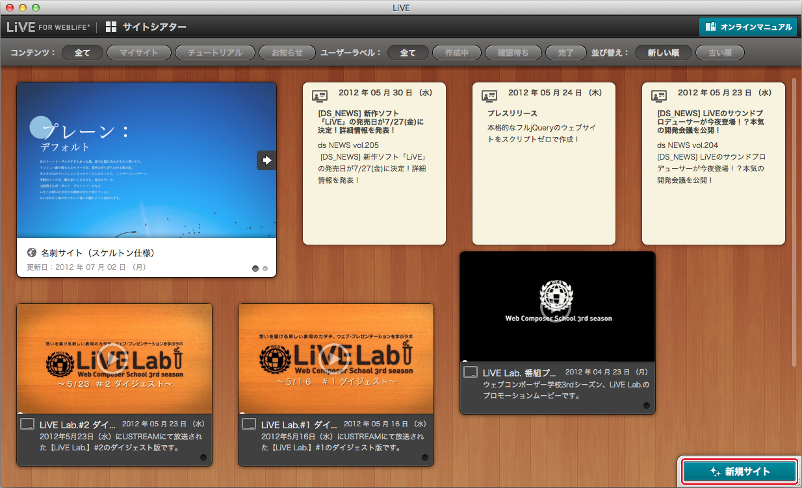Click the news icon on the 05月23日 card

click(x=658, y=95)
